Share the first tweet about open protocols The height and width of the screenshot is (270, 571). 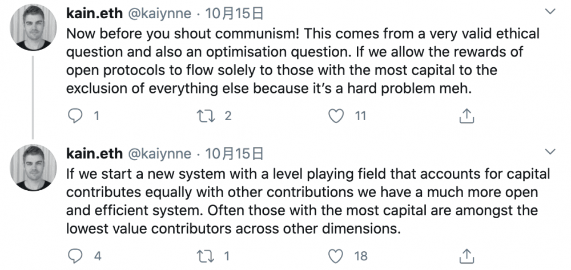[467, 116]
